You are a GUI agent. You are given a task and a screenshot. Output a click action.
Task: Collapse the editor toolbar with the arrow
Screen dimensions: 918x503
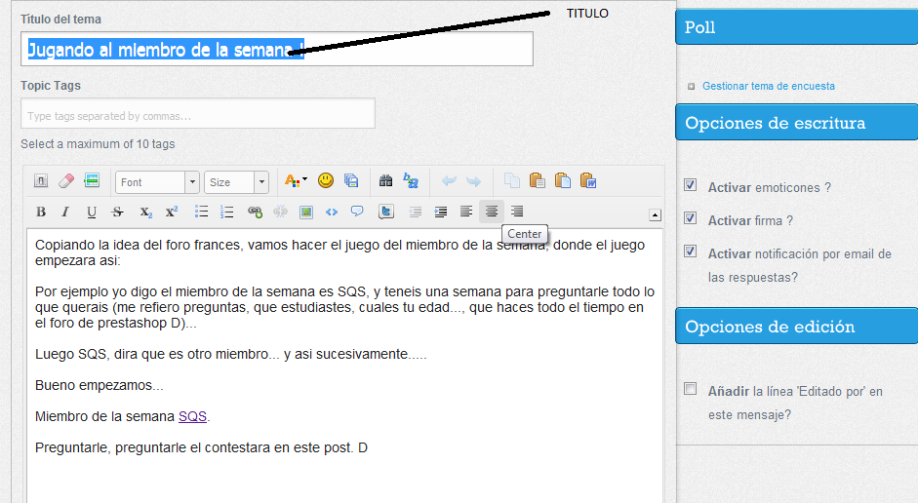tap(655, 215)
